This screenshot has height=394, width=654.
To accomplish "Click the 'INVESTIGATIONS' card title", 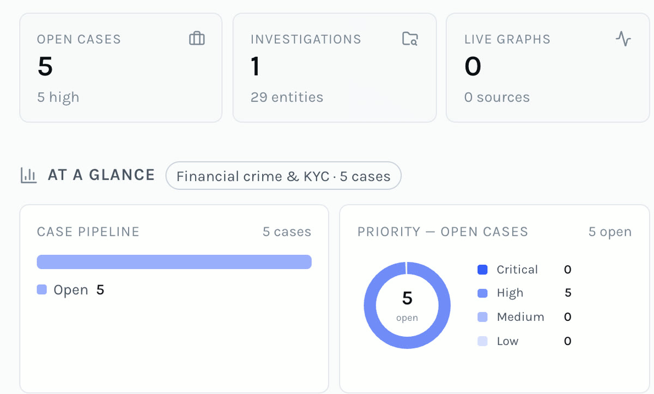I will (x=306, y=39).
